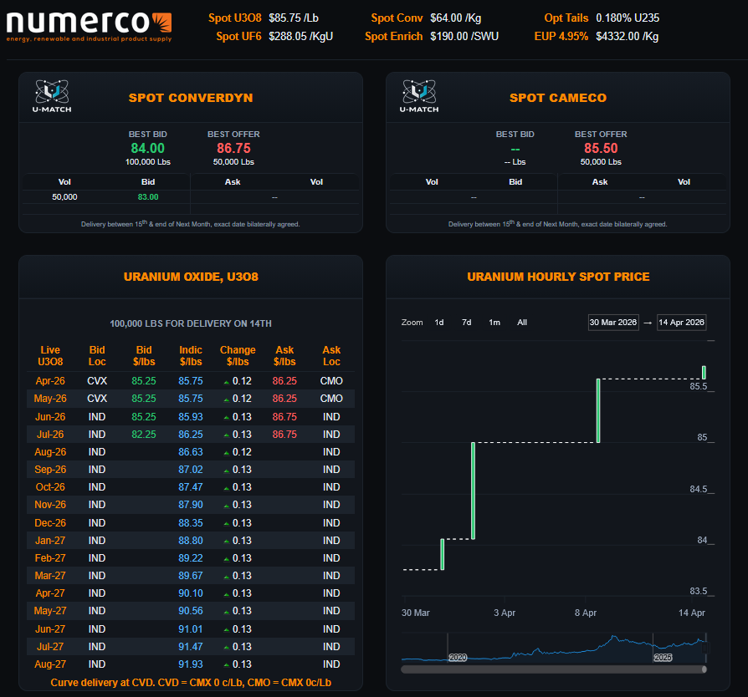Viewport: 748px width, 697px height.
Task: Click the 2020 marker in navigator
Action: (458, 658)
